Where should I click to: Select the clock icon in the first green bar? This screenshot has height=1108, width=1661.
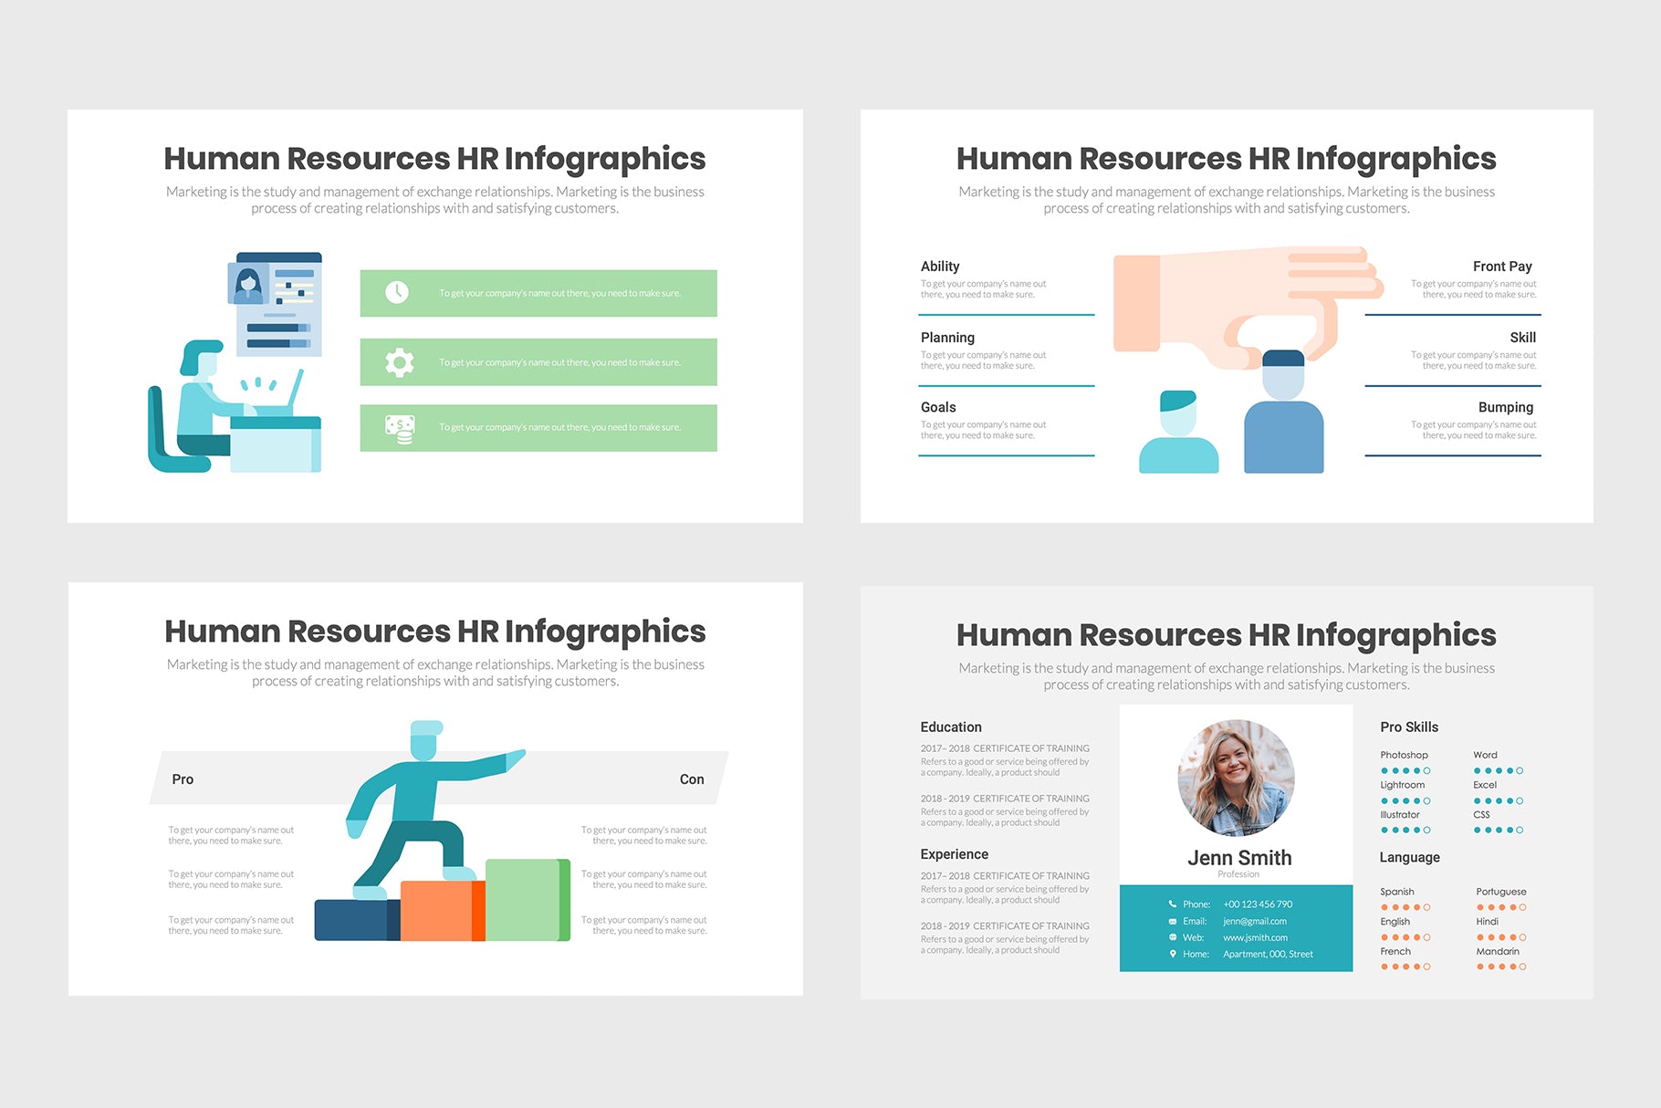click(396, 293)
